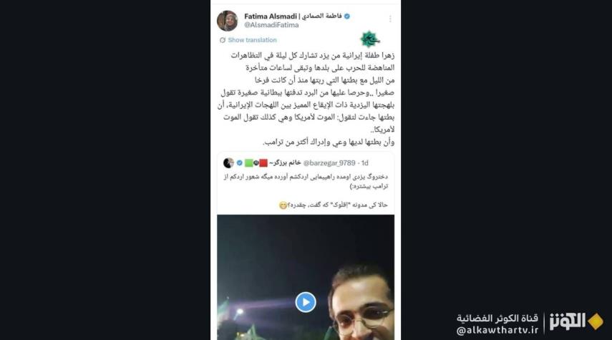Click the 1d timestamp on quoted tweet
Viewport: 612px width, 340px height.
(364, 162)
